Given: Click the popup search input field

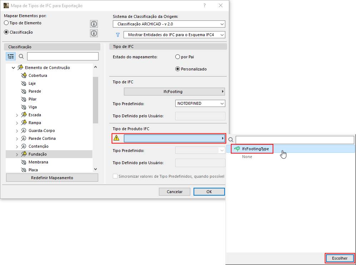Looking at the screenshot, I should [295, 140].
